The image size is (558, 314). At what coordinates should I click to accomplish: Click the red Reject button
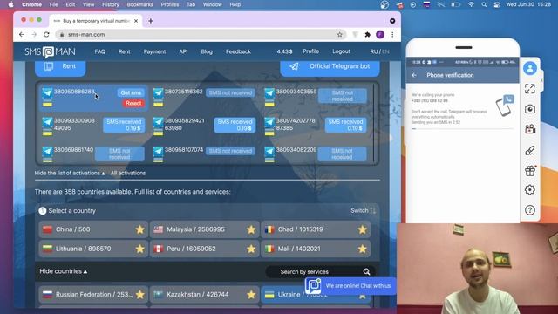click(x=133, y=103)
